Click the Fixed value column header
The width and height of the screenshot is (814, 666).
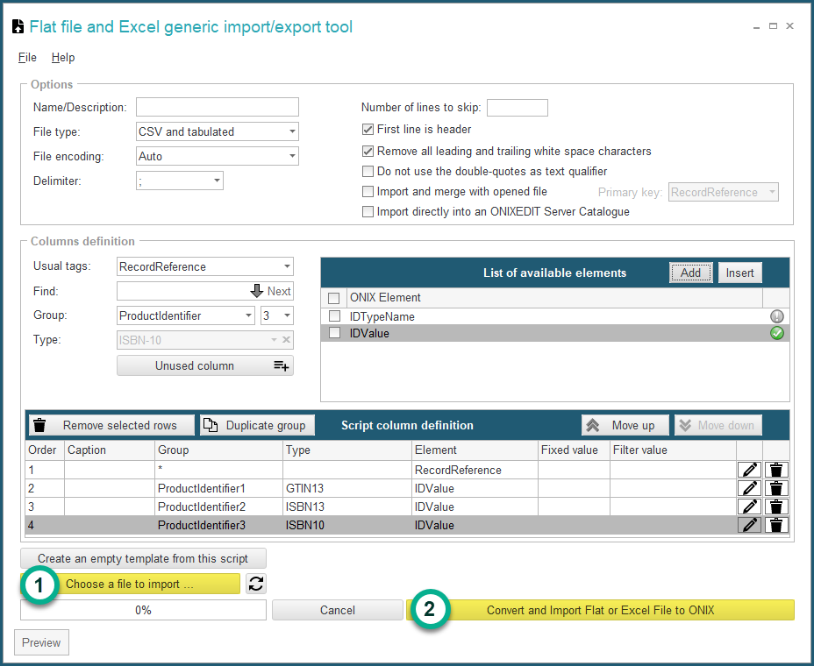click(x=574, y=450)
